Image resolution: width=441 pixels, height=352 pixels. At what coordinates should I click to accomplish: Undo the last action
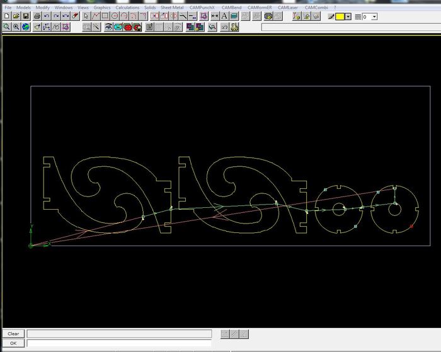coord(47,16)
